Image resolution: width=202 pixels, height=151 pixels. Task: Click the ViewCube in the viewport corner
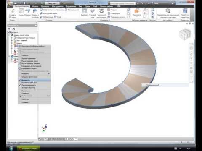tap(185, 34)
